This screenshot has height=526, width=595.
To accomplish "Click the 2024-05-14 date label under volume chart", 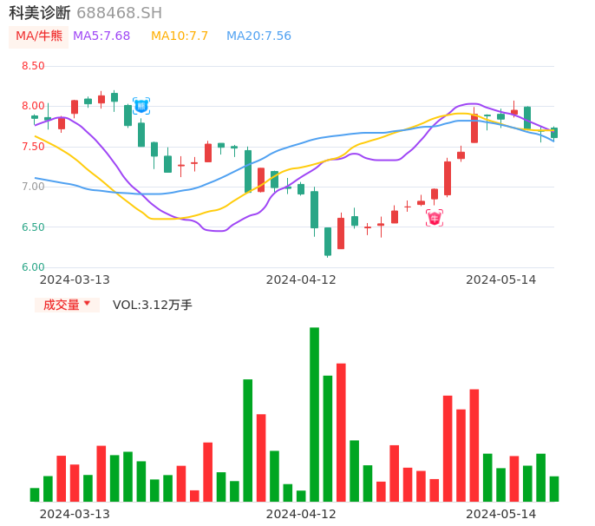I will (x=501, y=514).
